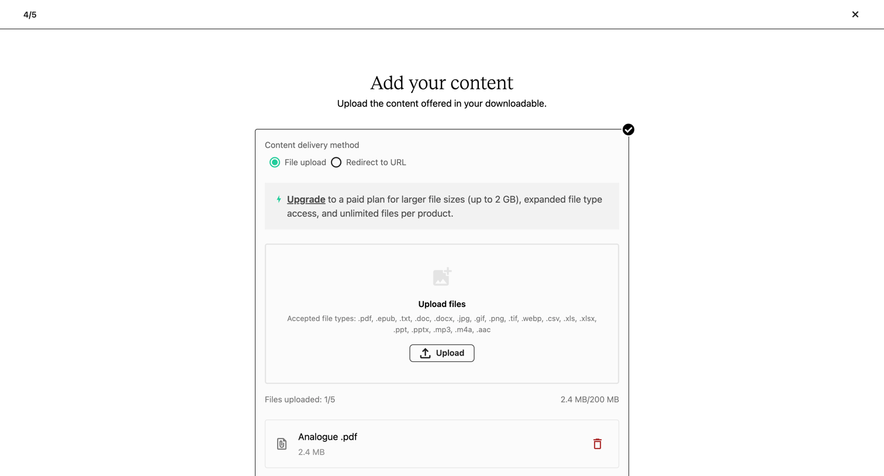Click the Accepted file types description
Viewport: 884px width, 476px height.
(x=442, y=324)
